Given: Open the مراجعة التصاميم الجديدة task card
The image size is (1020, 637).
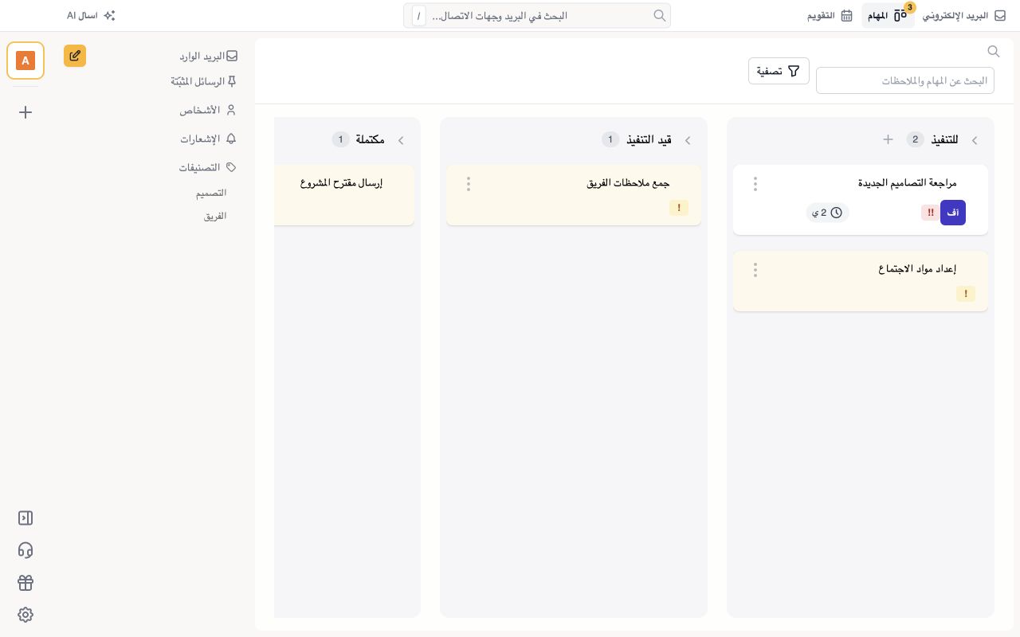Looking at the screenshot, I should tap(861, 200).
